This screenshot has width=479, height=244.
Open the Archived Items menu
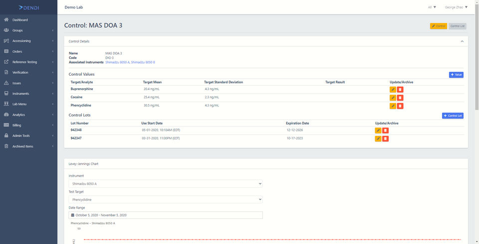coord(23,146)
